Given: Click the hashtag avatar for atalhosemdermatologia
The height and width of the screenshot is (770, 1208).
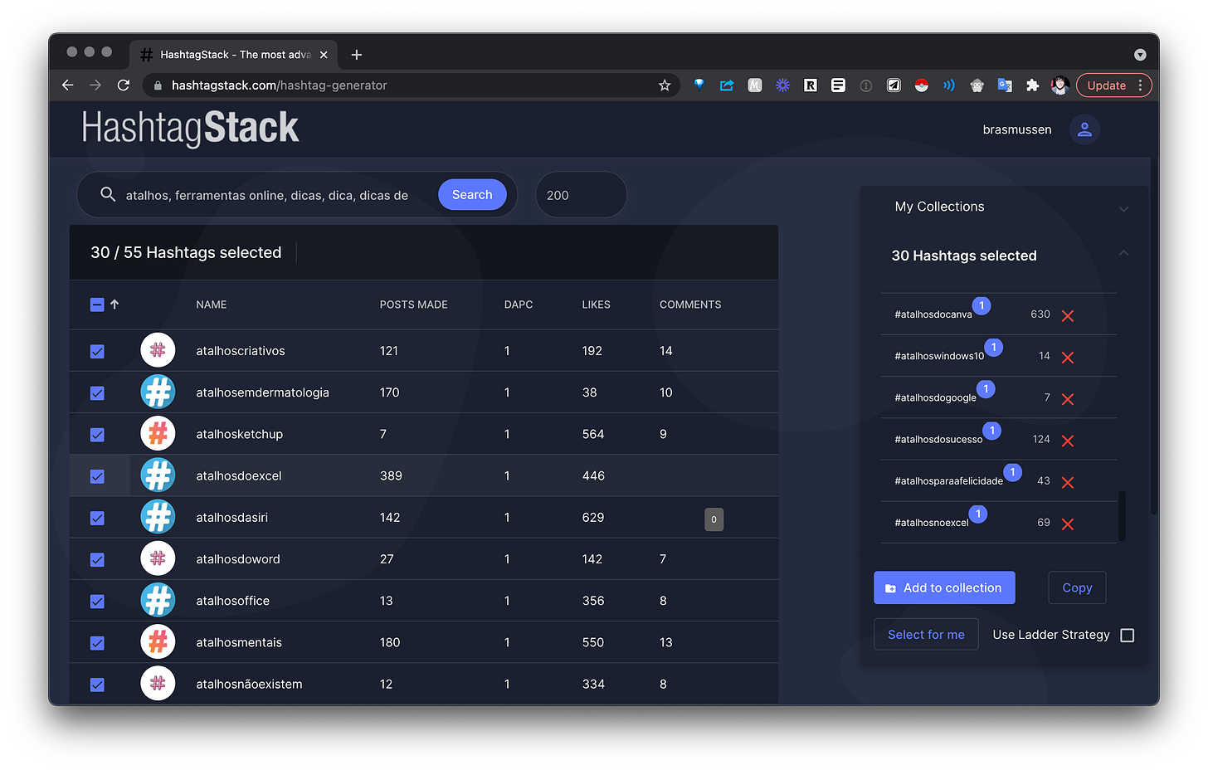Looking at the screenshot, I should (x=158, y=392).
